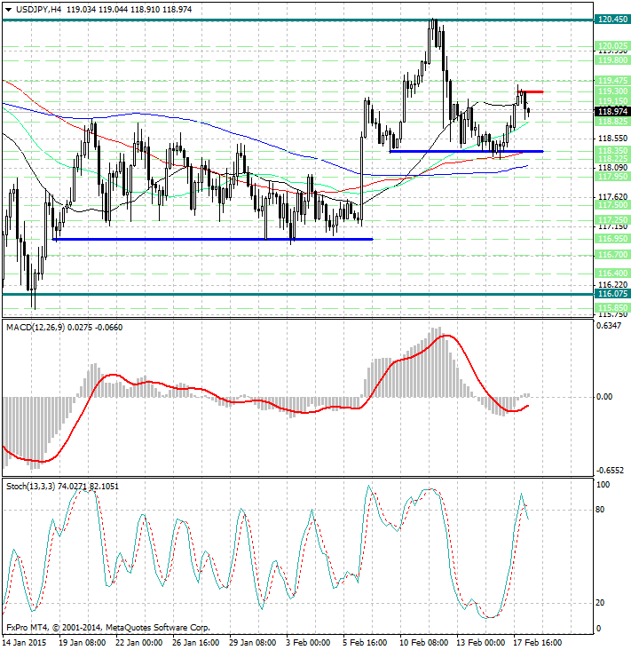
Task: Click the 117.250 level price label
Action: pyautogui.click(x=612, y=219)
